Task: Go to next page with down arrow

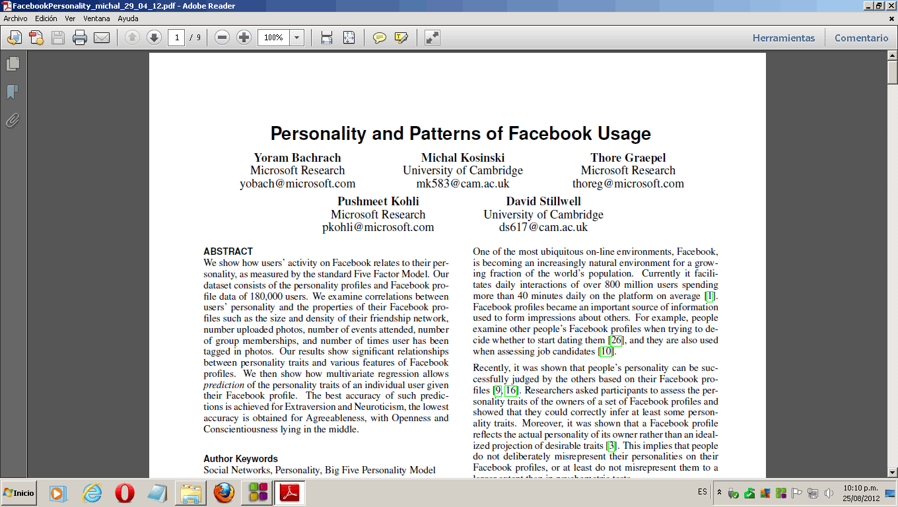Action: click(154, 38)
